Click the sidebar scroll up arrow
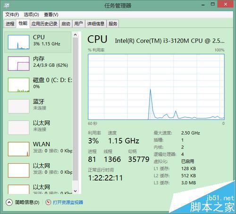The image size is (236, 214). click(x=76, y=35)
